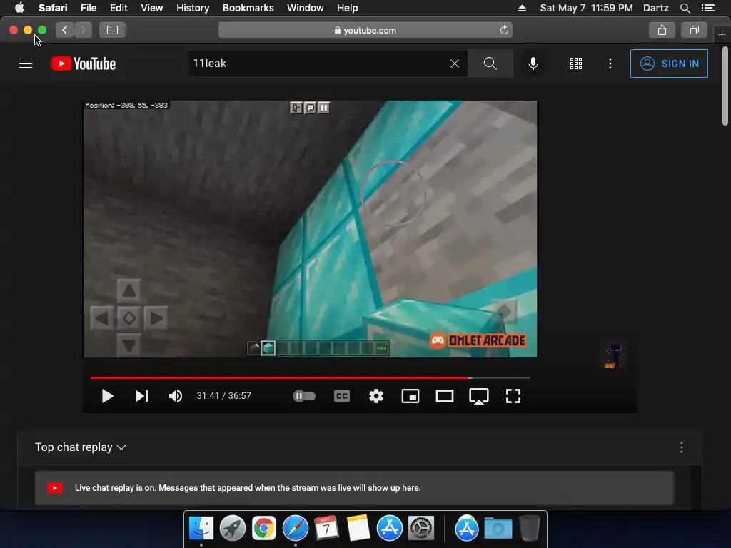Launch Google Chrome from the Dock

[264, 528]
